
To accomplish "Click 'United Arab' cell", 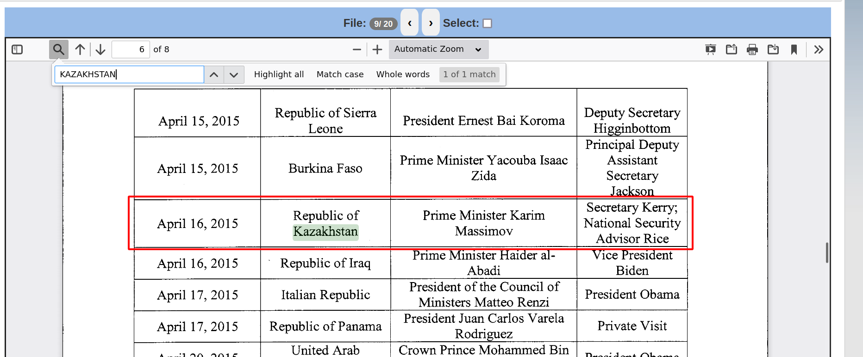I will (x=325, y=350).
